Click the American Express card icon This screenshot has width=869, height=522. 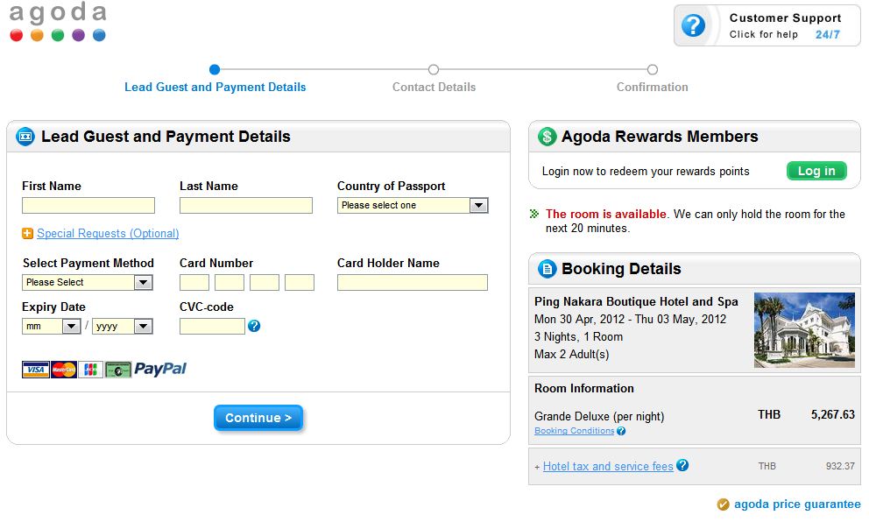click(118, 370)
